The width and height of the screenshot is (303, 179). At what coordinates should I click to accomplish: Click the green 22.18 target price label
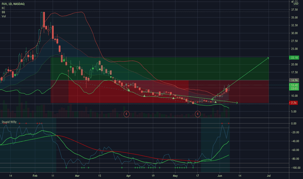pos(294,58)
